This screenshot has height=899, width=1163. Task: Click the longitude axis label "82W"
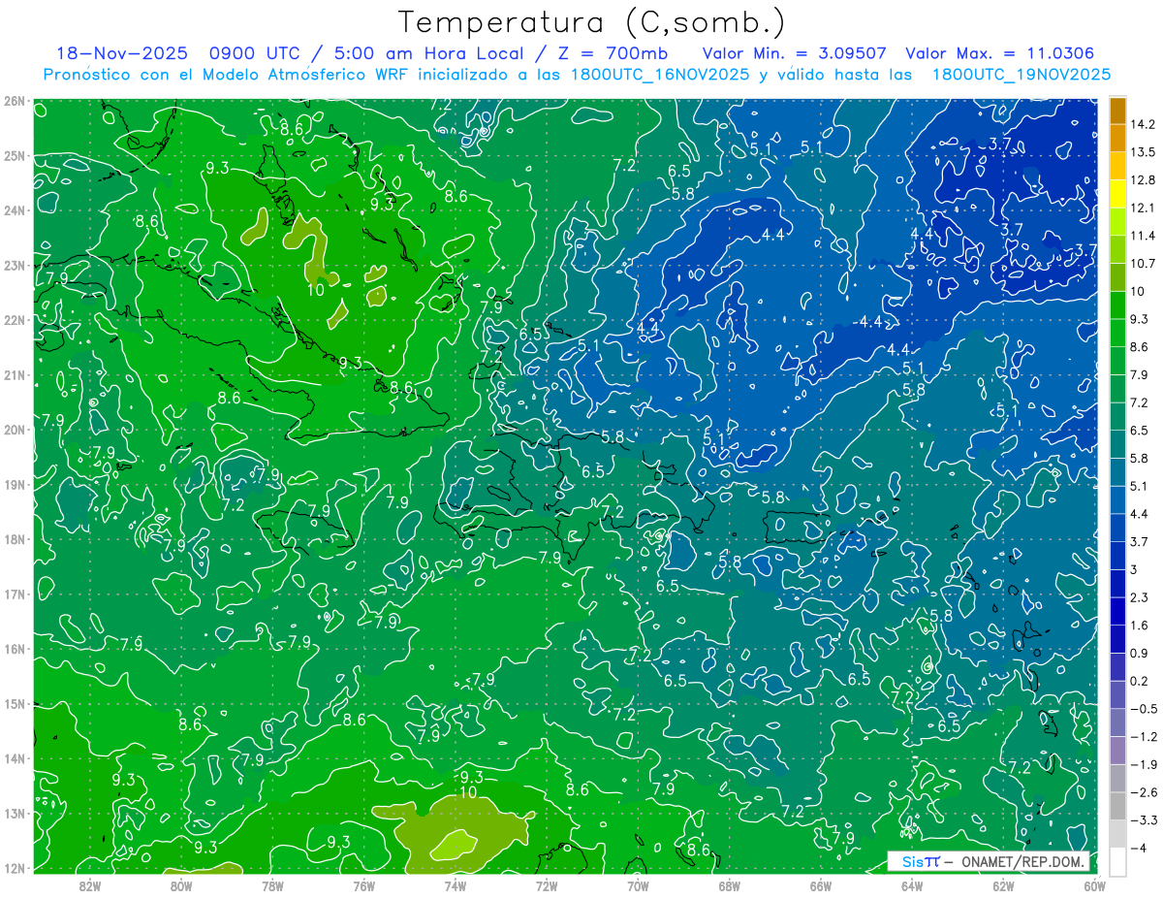90,885
